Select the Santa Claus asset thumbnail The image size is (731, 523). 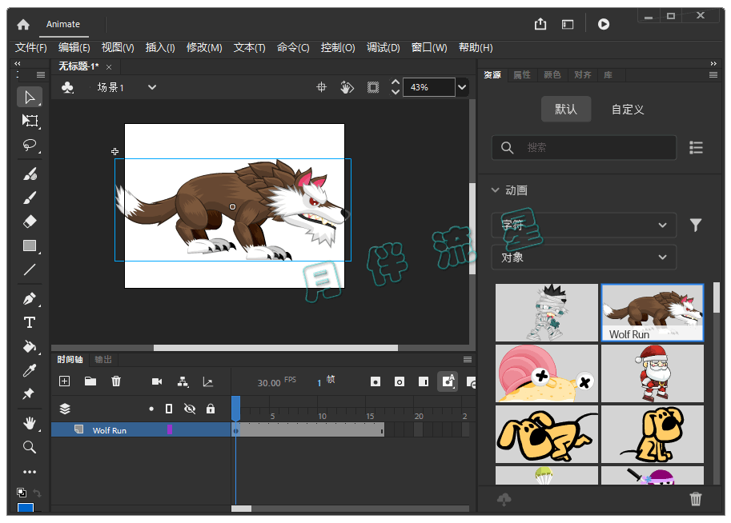(x=653, y=373)
